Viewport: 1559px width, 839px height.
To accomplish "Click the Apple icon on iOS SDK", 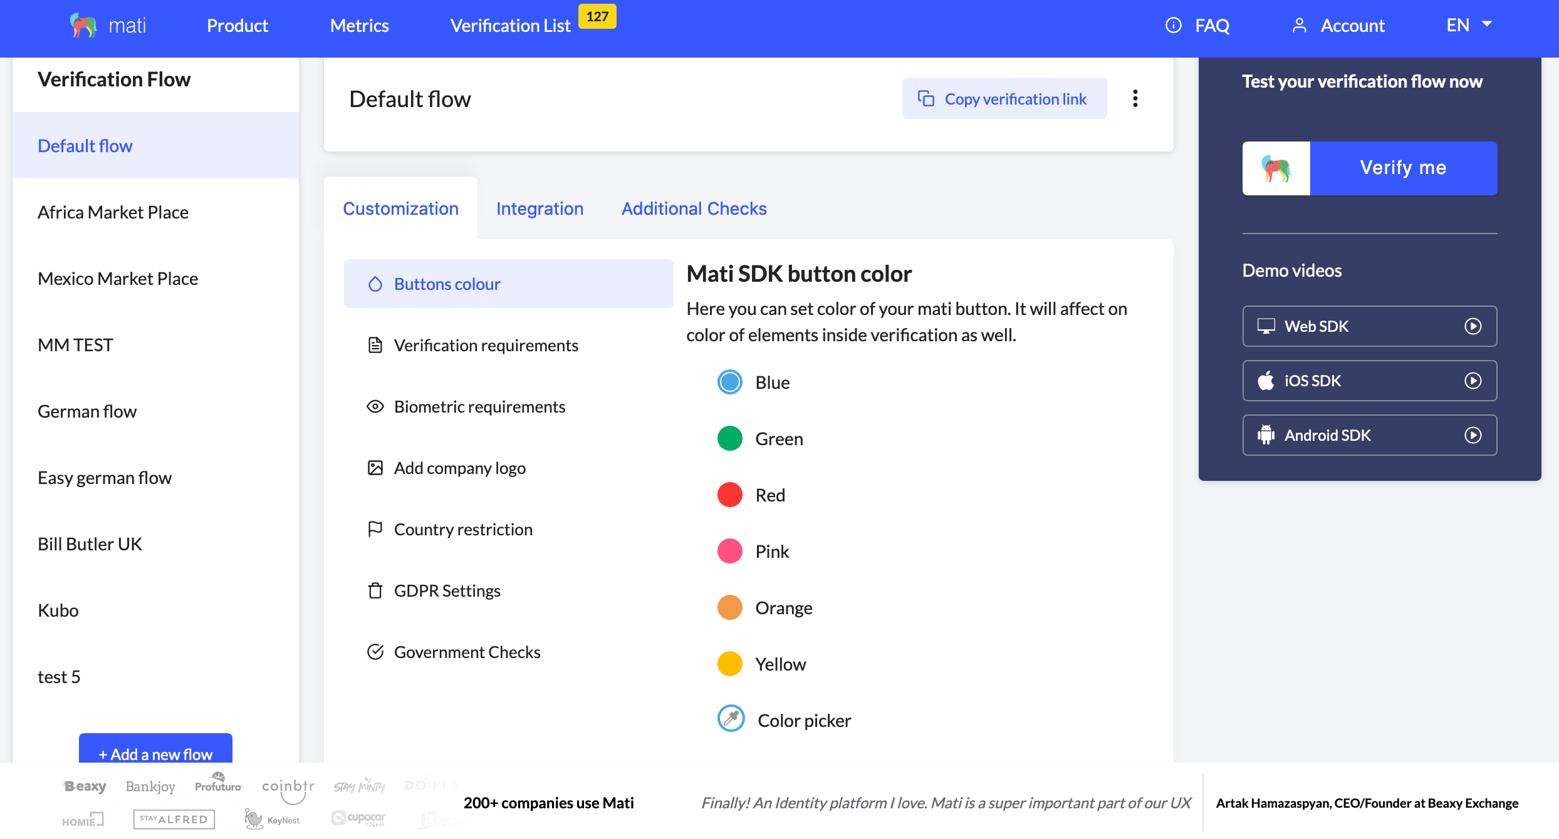I will coord(1266,381).
